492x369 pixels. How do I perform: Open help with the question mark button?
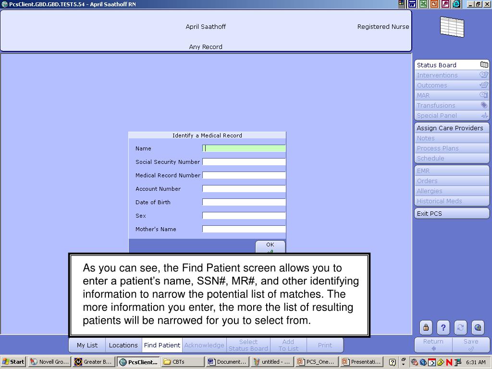(443, 328)
